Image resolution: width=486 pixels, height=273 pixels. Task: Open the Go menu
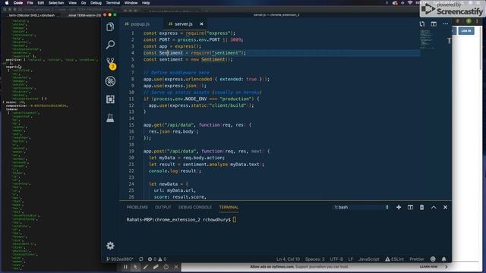84,3
